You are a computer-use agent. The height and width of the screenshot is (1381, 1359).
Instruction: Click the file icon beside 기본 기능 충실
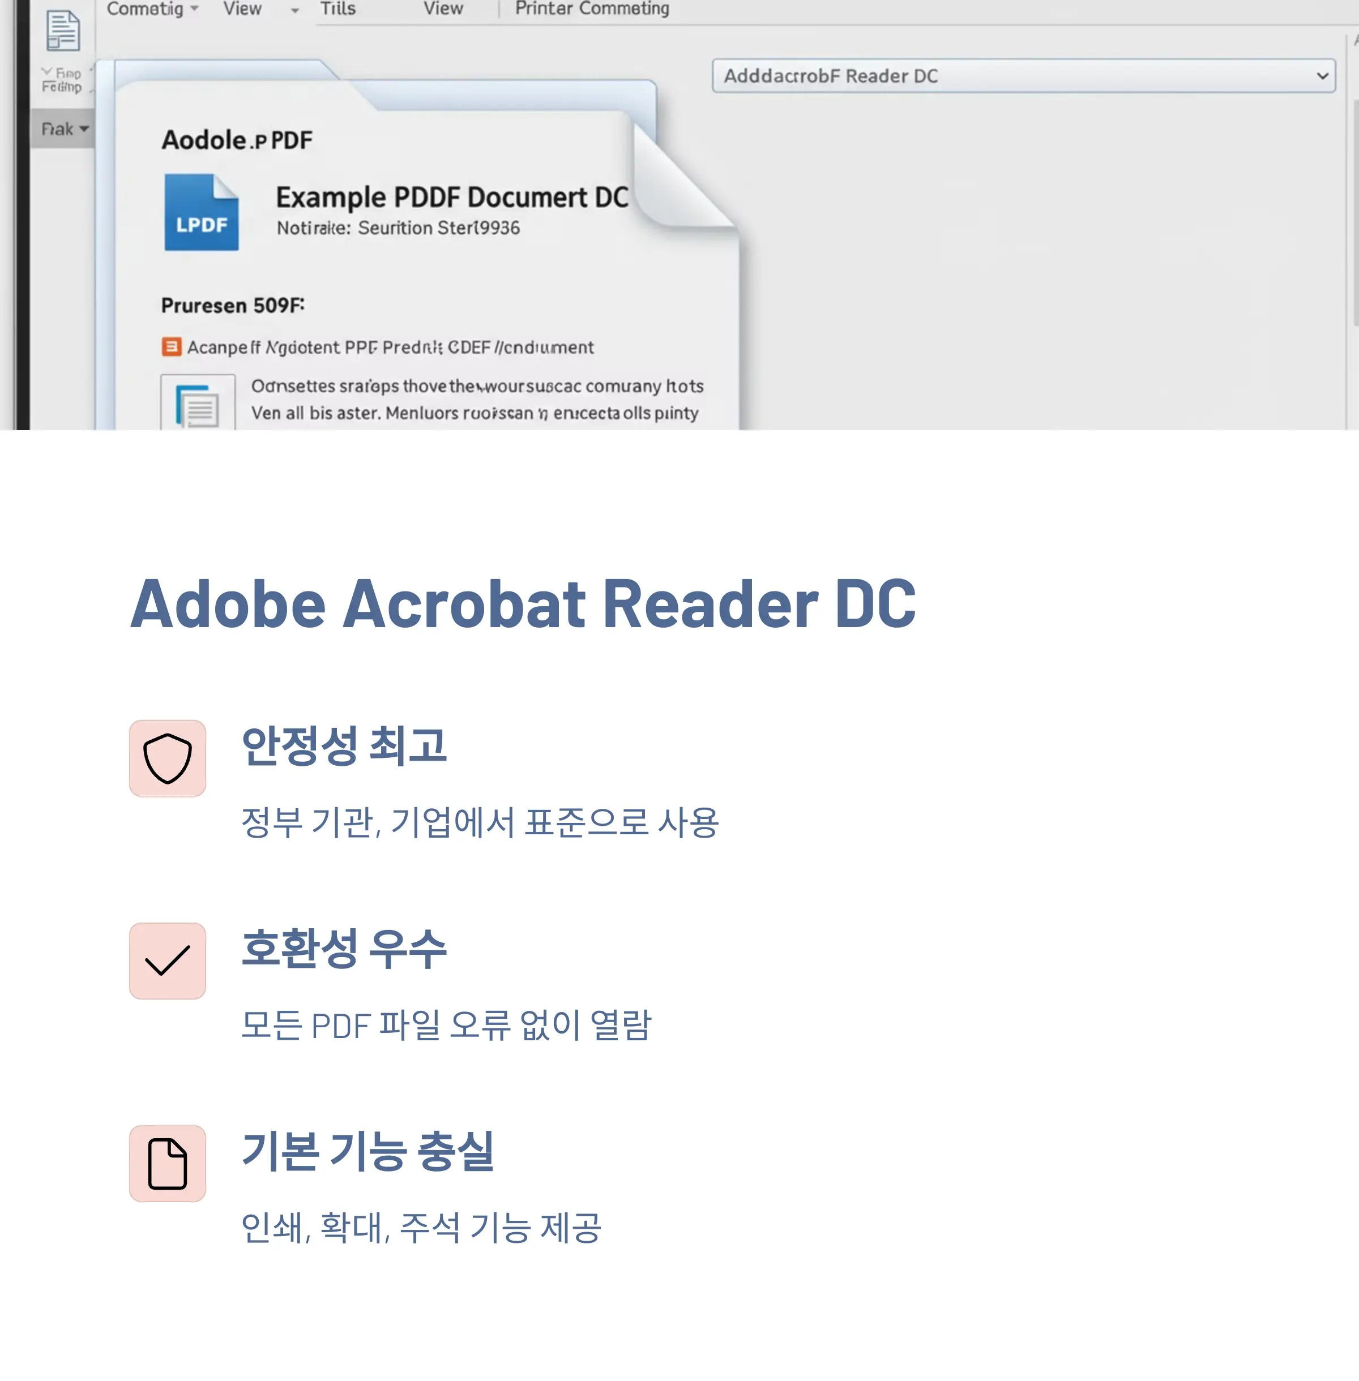(x=168, y=1164)
